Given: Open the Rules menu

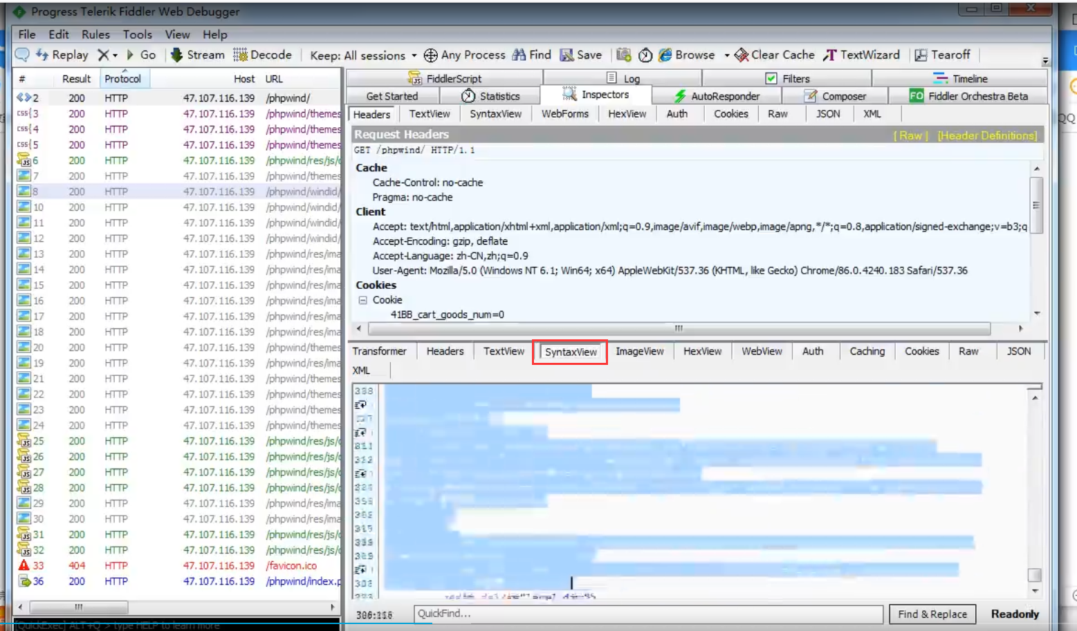Looking at the screenshot, I should tap(95, 35).
